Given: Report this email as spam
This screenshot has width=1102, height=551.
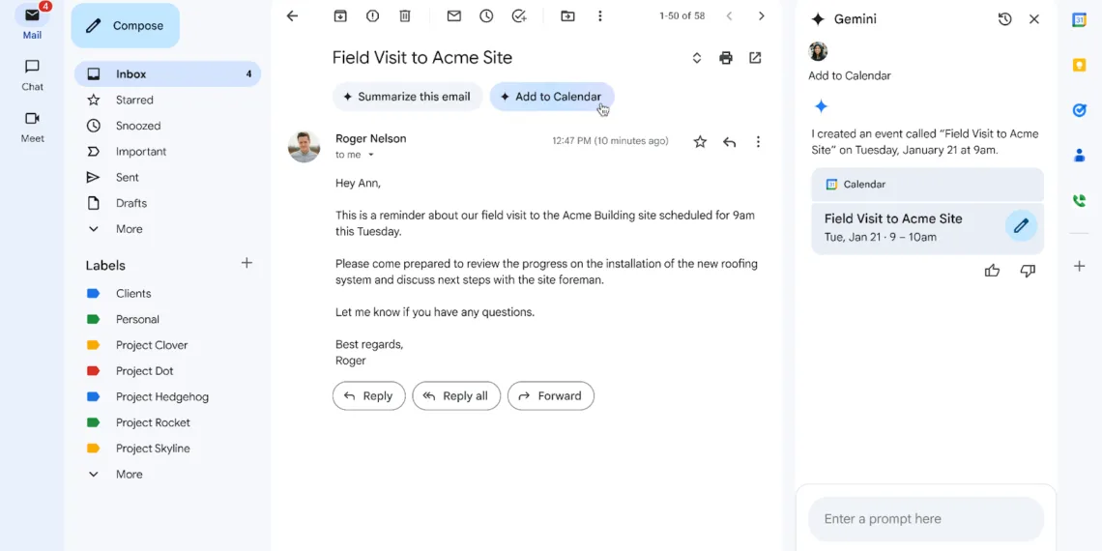Looking at the screenshot, I should click(372, 16).
